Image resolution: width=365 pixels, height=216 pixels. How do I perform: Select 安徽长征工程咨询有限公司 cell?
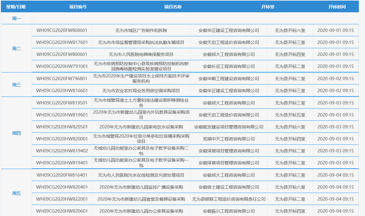click(229, 66)
